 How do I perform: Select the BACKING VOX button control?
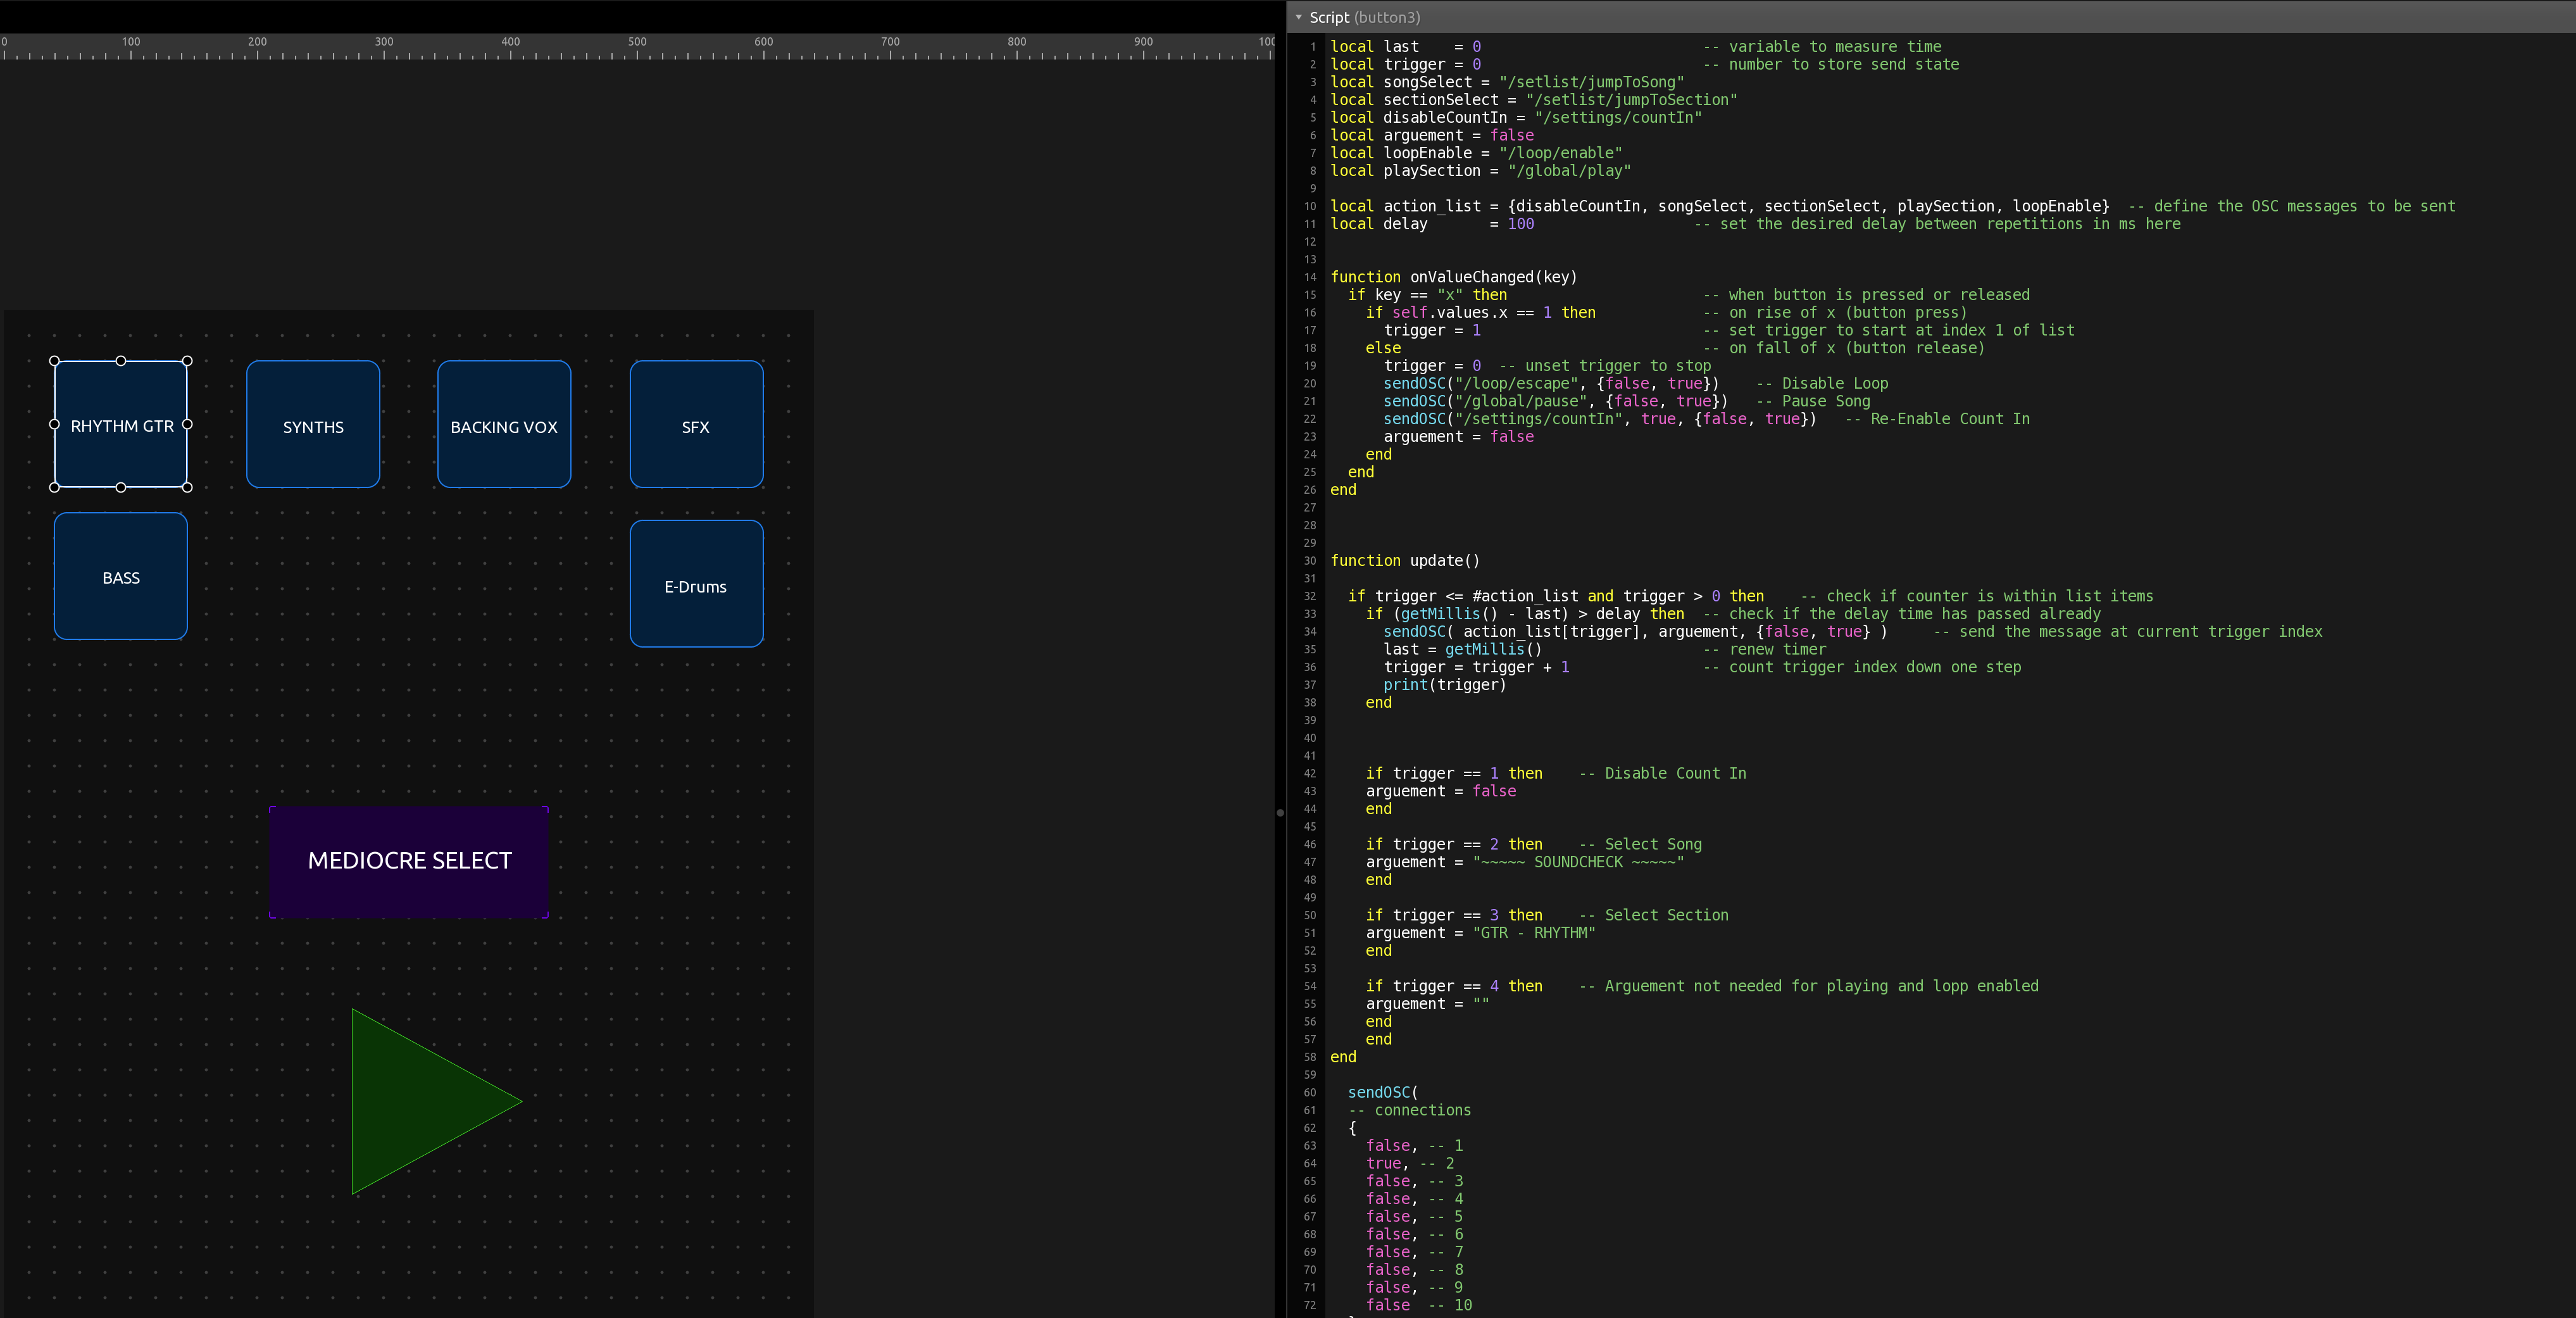(504, 425)
